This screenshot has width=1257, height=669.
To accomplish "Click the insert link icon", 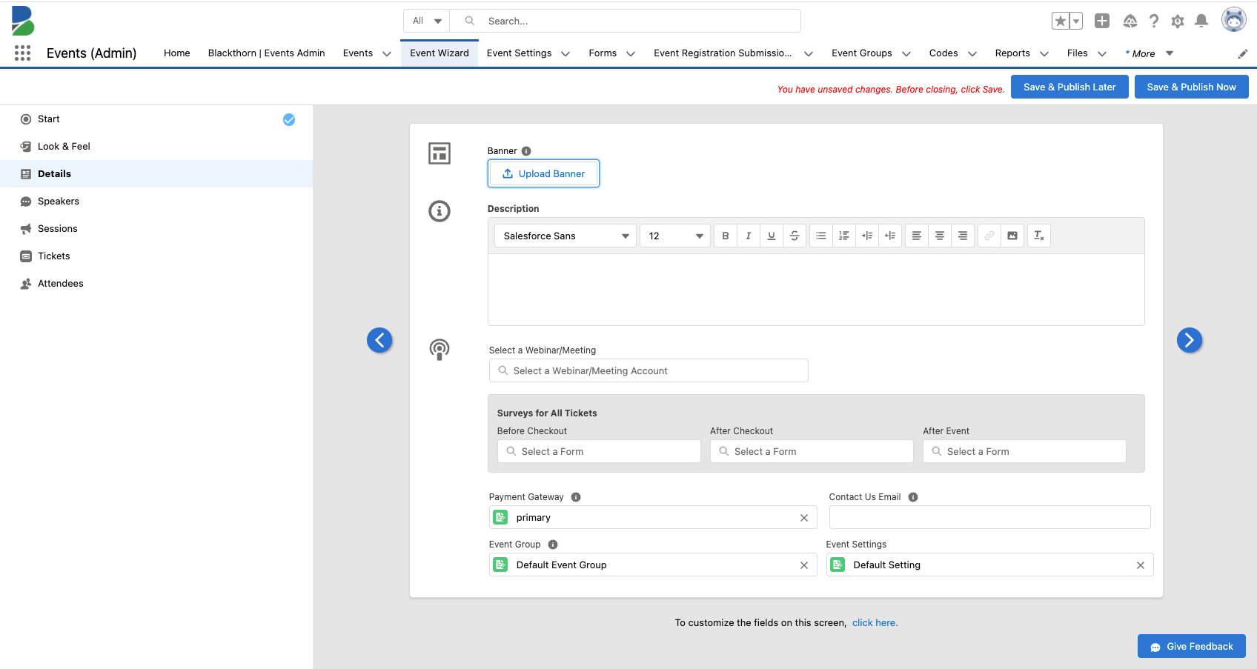I will (x=989, y=236).
